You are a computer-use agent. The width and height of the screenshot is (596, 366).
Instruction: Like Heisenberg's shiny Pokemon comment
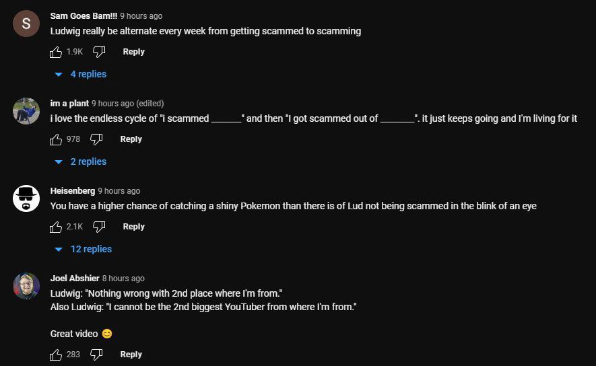tap(56, 227)
